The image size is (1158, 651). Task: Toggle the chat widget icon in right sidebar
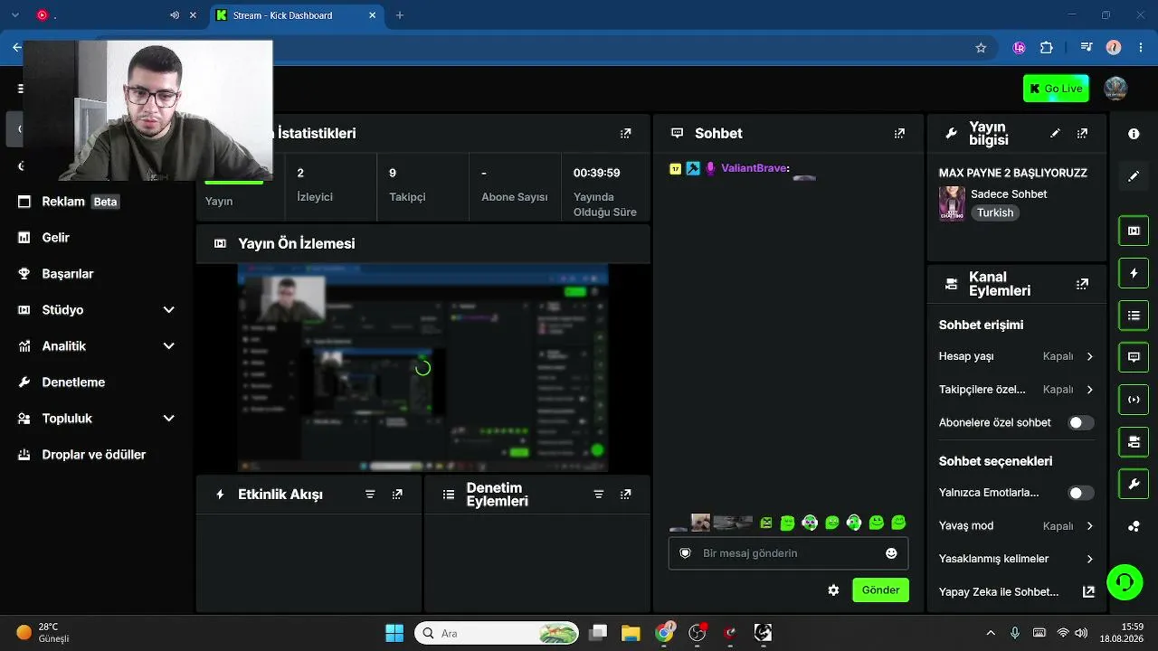coord(1134,357)
